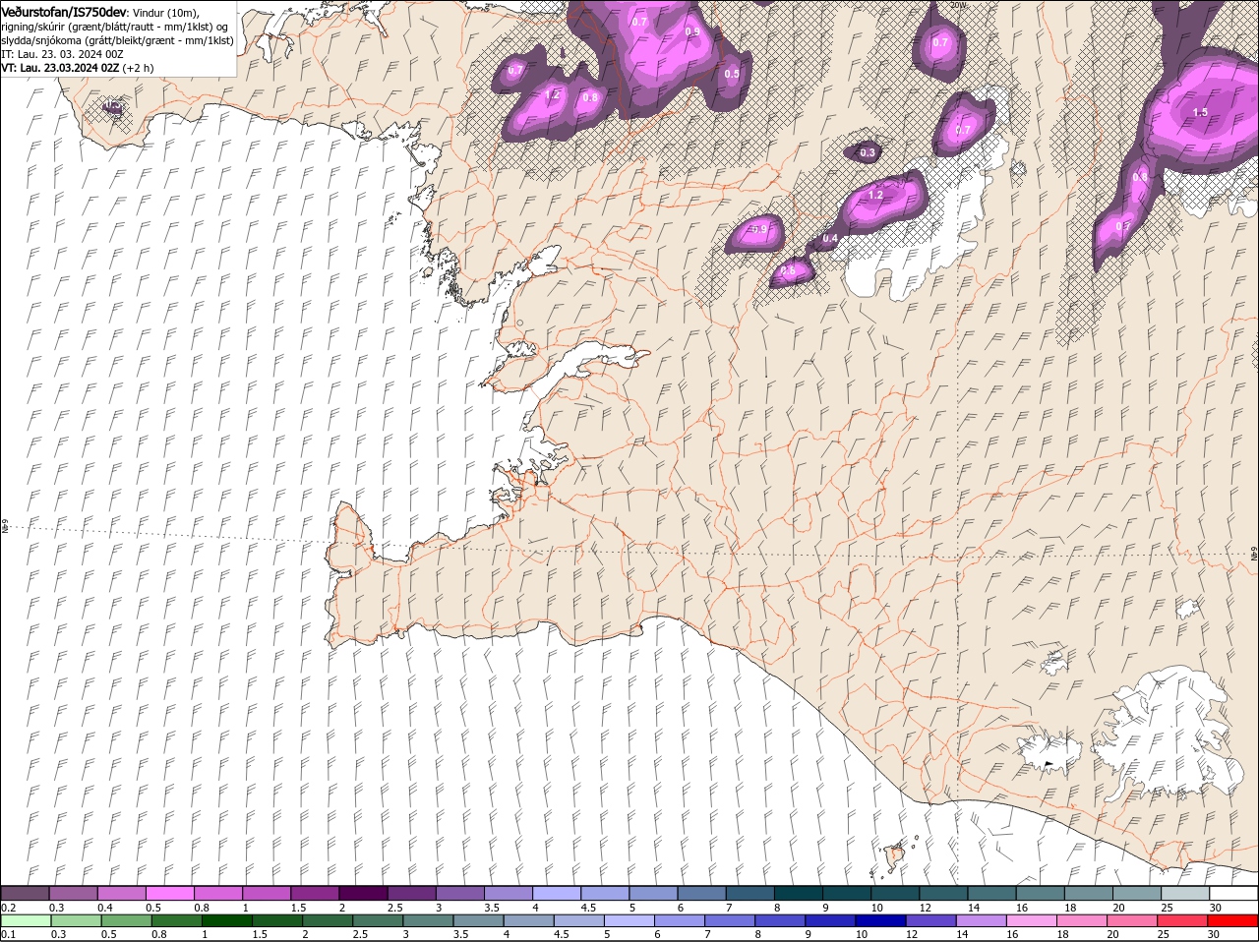1259x942 pixels.
Task: Click the 0.2 label under the upper color scale
Action: (x=8, y=907)
